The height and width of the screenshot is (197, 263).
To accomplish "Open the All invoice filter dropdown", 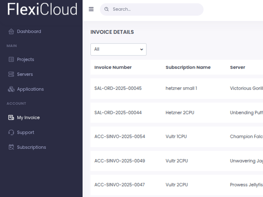I will (118, 50).
